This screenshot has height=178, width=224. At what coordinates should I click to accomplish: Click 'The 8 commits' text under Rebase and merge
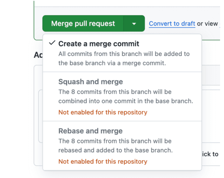[78, 141]
